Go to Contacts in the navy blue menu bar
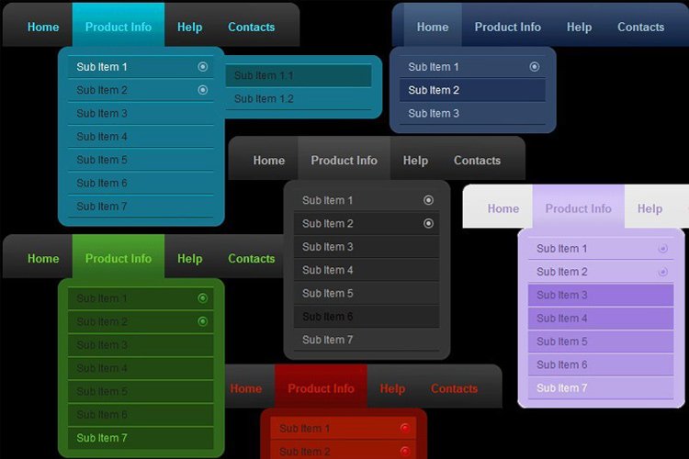The image size is (689, 459). click(640, 27)
